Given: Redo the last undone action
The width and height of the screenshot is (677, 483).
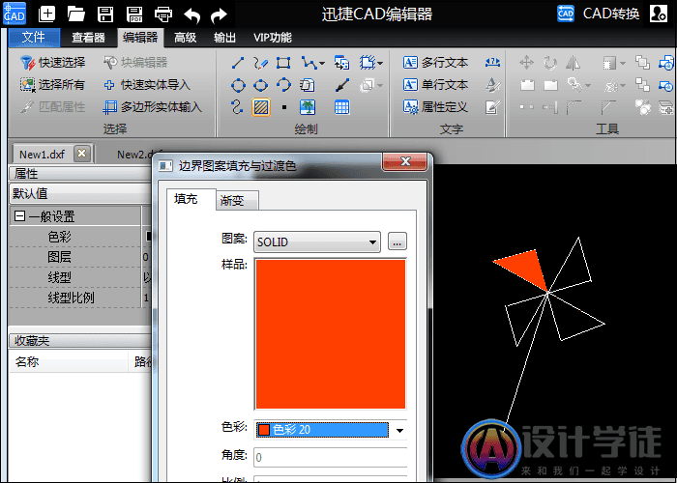Looking at the screenshot, I should point(219,15).
